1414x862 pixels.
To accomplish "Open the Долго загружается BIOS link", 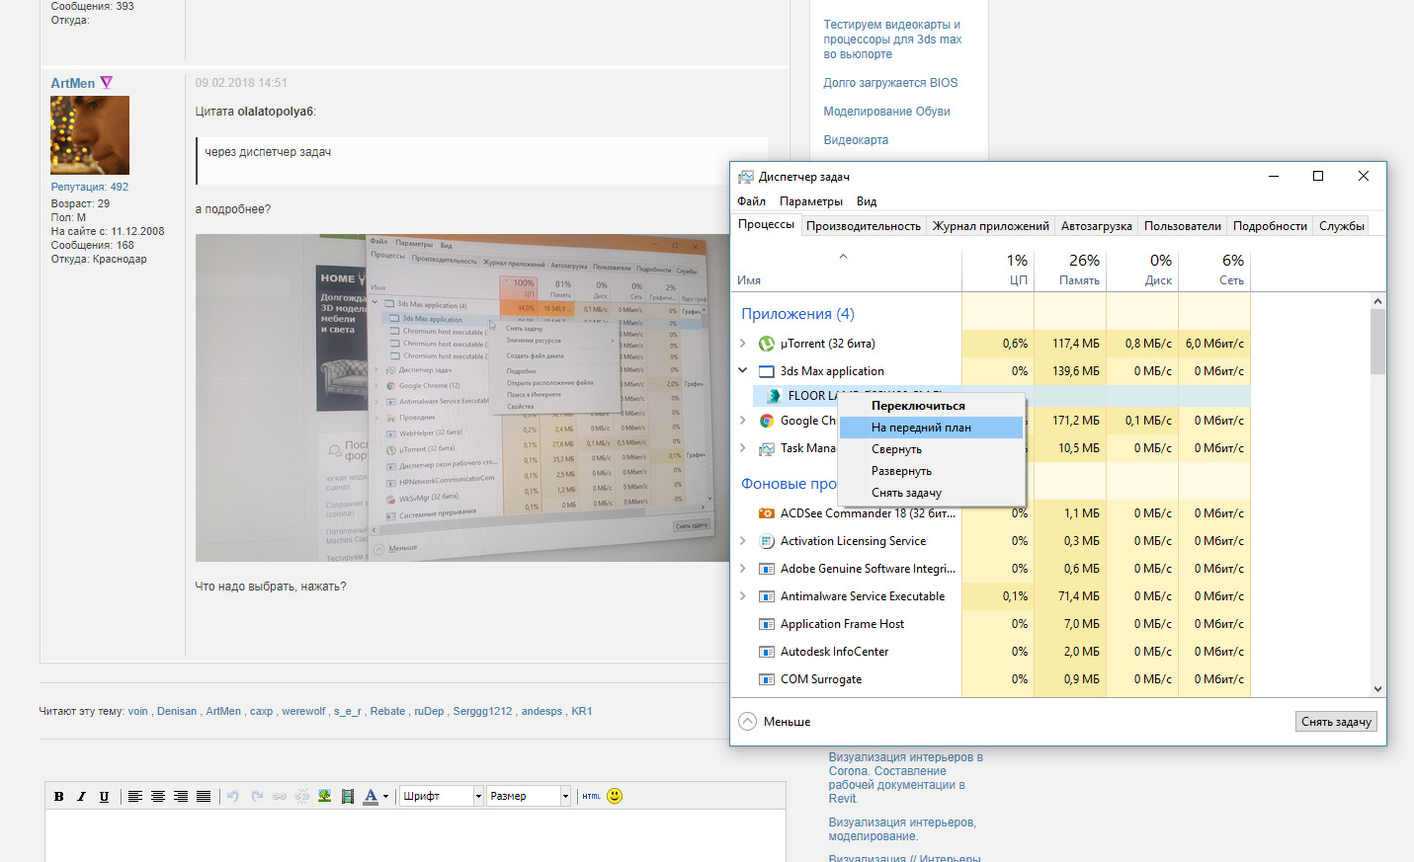I will coord(890,83).
